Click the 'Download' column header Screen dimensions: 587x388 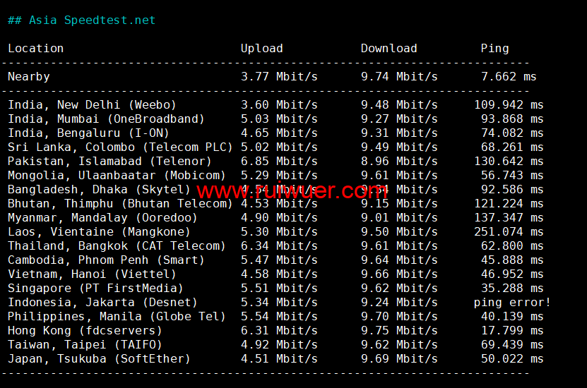[x=389, y=48]
